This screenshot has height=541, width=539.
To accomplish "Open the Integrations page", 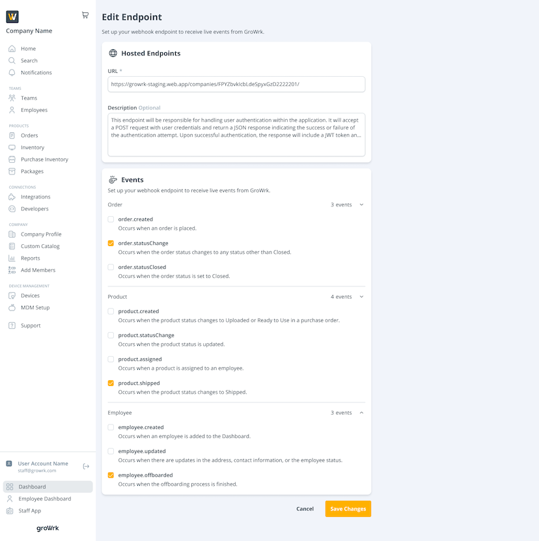I will pyautogui.click(x=36, y=197).
